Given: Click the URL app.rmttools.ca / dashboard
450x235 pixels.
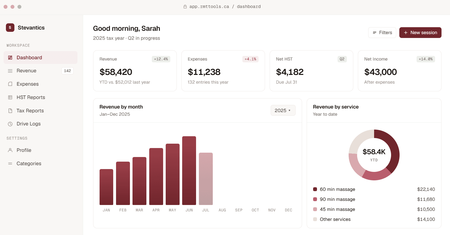Looking at the screenshot, I should click(x=225, y=7).
